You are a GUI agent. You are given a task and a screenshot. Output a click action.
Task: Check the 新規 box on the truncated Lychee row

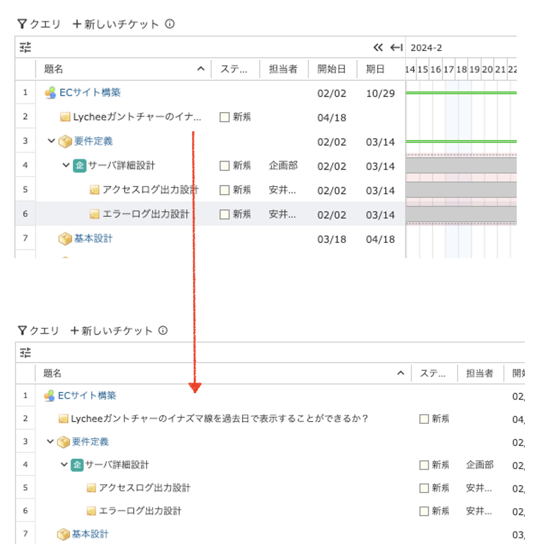coord(225,117)
